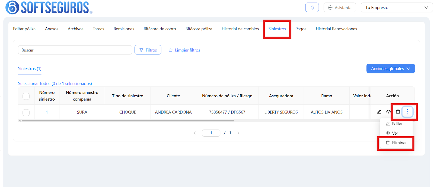434x187 pixels.
Task: Click the eye view icon in Acción column
Action: click(388, 112)
